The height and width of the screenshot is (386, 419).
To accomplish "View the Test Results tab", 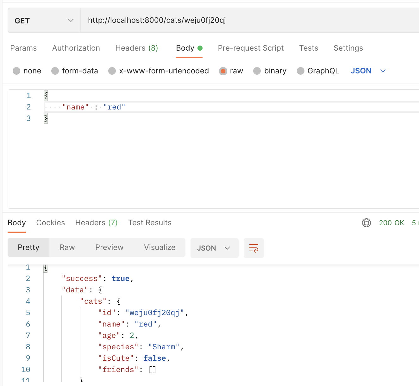I will pos(150,223).
